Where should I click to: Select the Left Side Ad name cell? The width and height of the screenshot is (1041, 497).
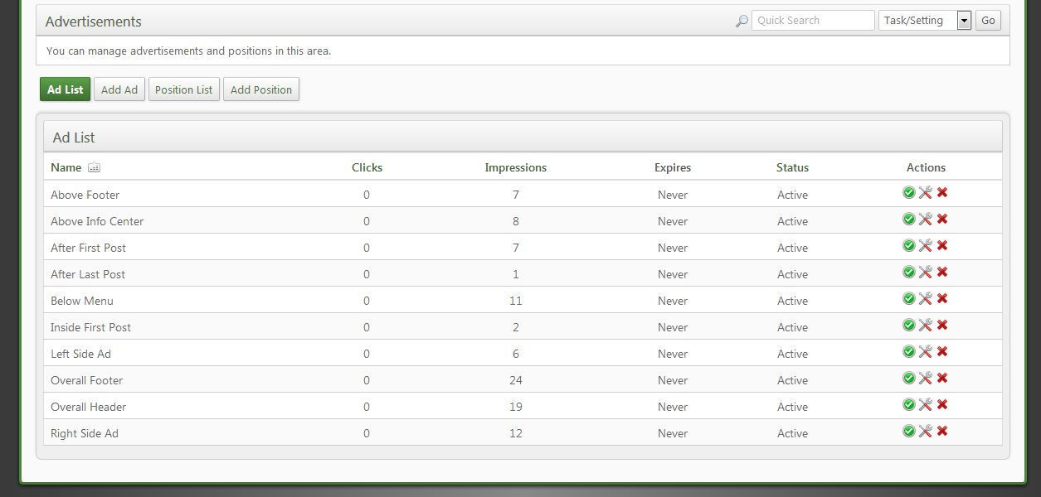(x=80, y=354)
